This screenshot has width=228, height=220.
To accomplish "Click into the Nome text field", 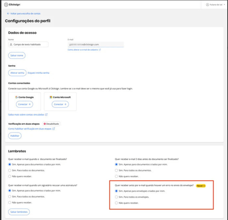I will (30, 44).
